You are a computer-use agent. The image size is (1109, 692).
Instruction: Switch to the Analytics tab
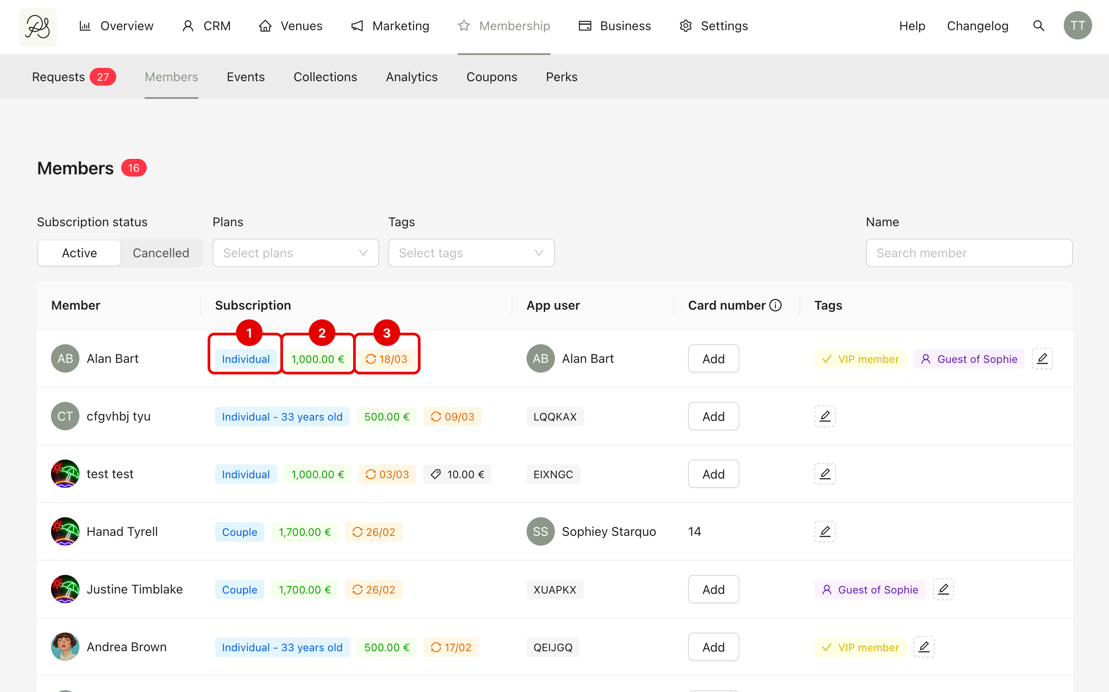pos(412,77)
